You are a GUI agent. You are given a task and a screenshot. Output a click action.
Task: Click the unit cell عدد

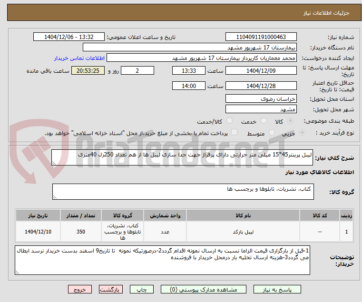click(x=165, y=232)
